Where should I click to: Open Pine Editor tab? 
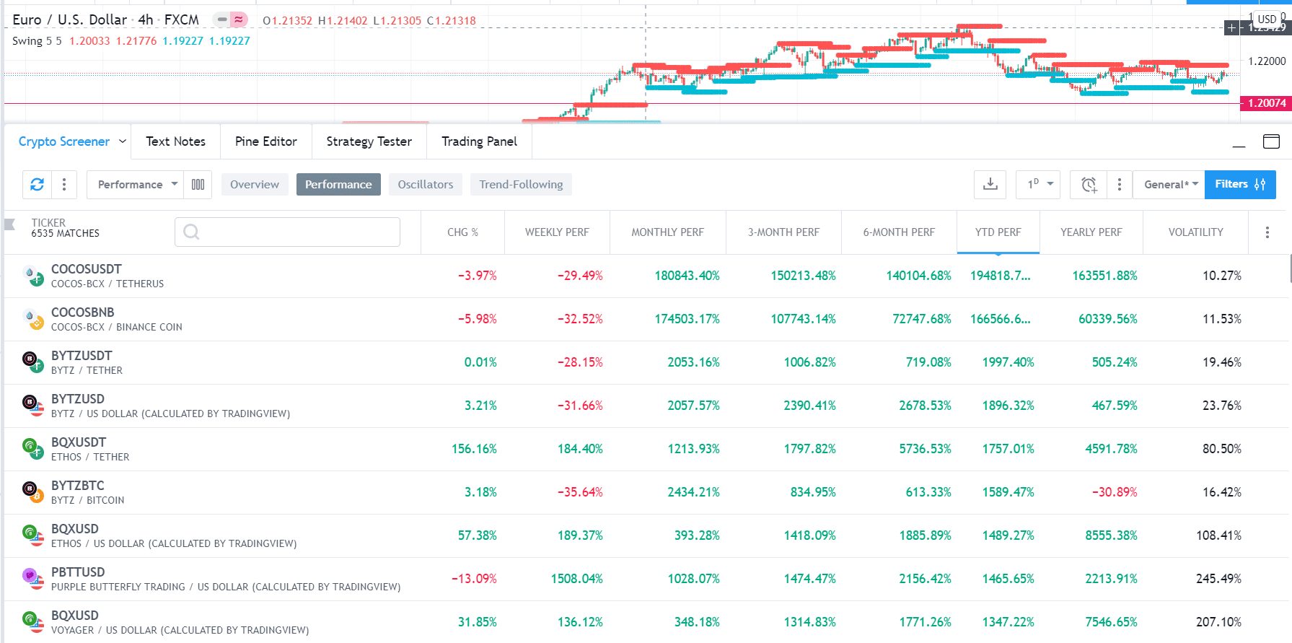click(265, 141)
